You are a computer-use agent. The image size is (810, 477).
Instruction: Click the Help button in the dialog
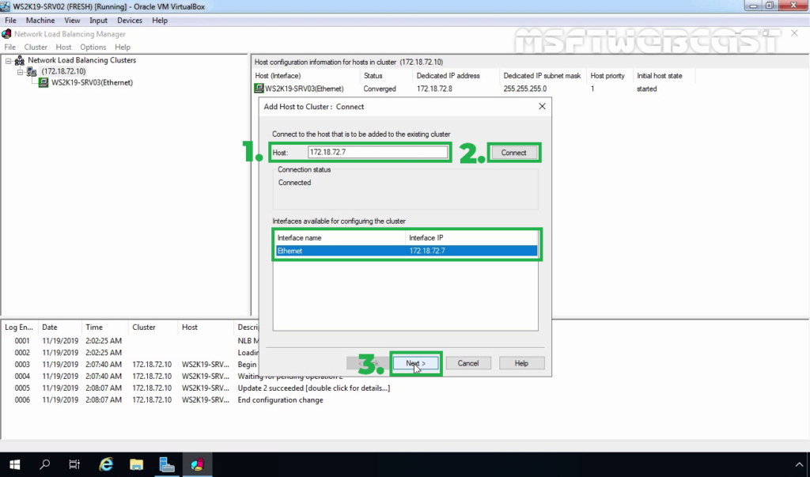click(521, 363)
